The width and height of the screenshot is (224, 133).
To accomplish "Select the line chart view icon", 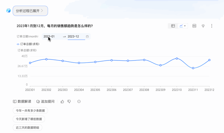I will click(x=181, y=26).
